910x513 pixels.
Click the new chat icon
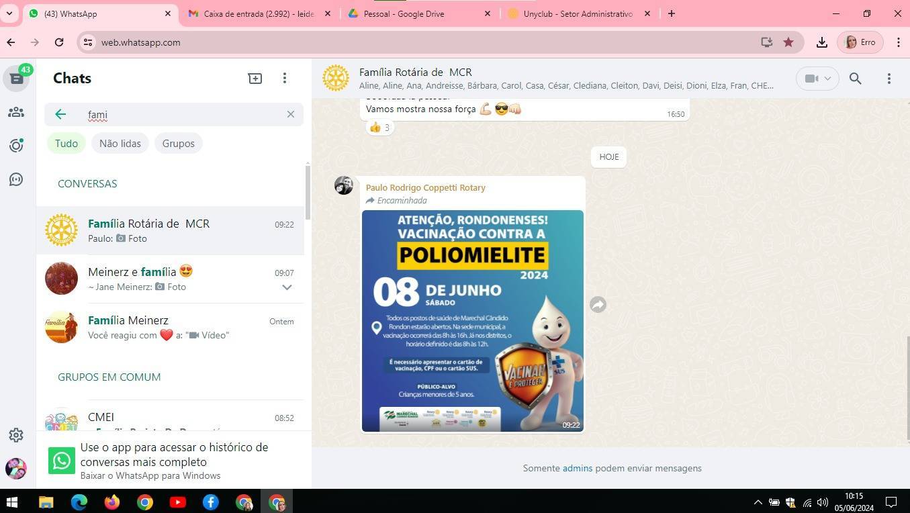[255, 79]
